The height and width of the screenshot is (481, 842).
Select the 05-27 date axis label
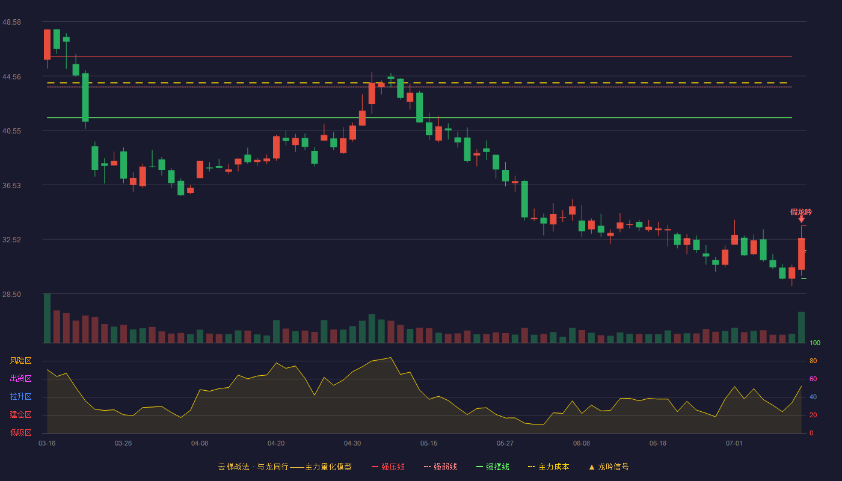pos(505,443)
